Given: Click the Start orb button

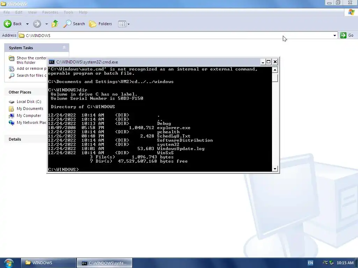Looking at the screenshot, I should pos(9,263).
